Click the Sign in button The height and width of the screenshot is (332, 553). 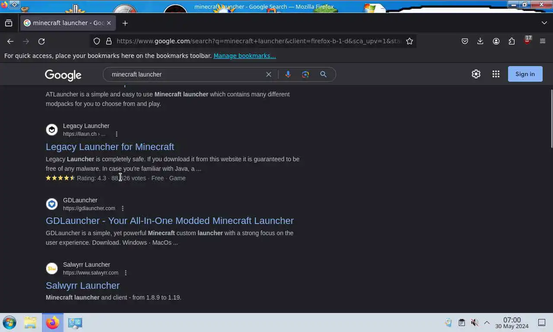(525, 74)
